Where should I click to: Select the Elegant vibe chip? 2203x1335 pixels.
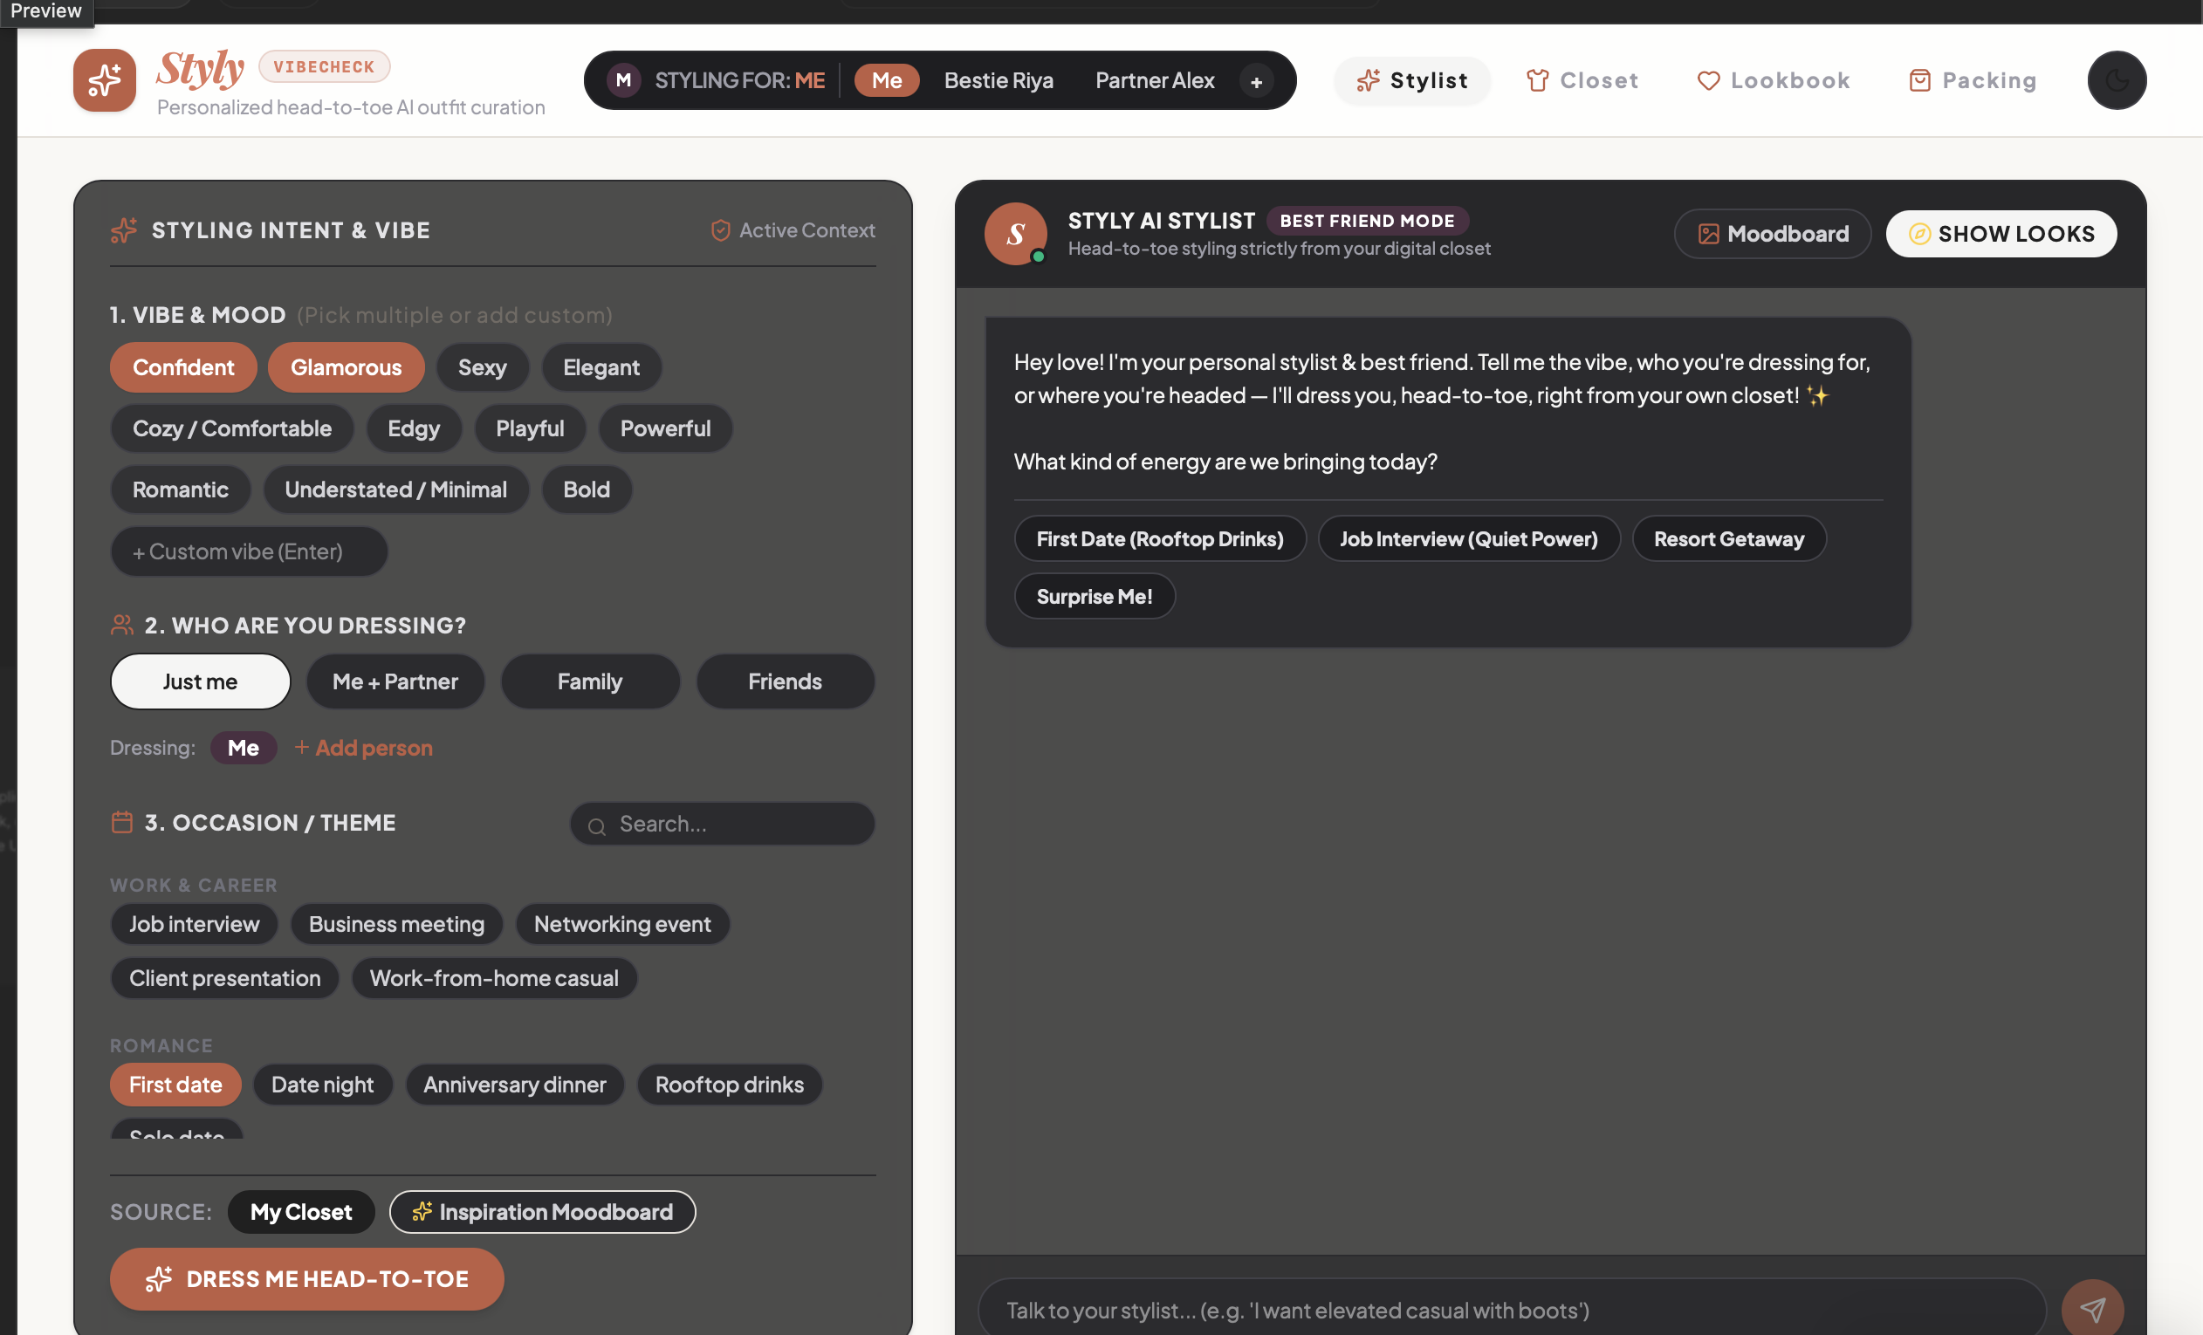click(x=601, y=367)
